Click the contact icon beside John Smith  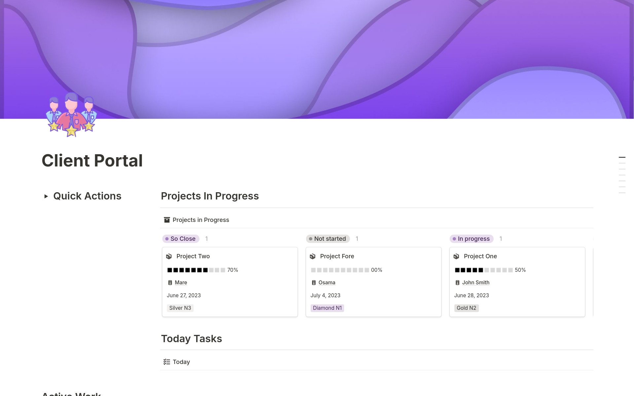pos(457,283)
